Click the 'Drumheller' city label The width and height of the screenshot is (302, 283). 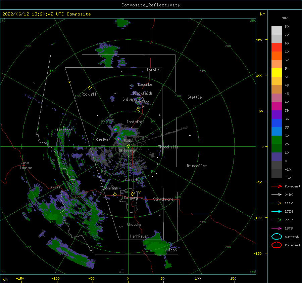197,166
